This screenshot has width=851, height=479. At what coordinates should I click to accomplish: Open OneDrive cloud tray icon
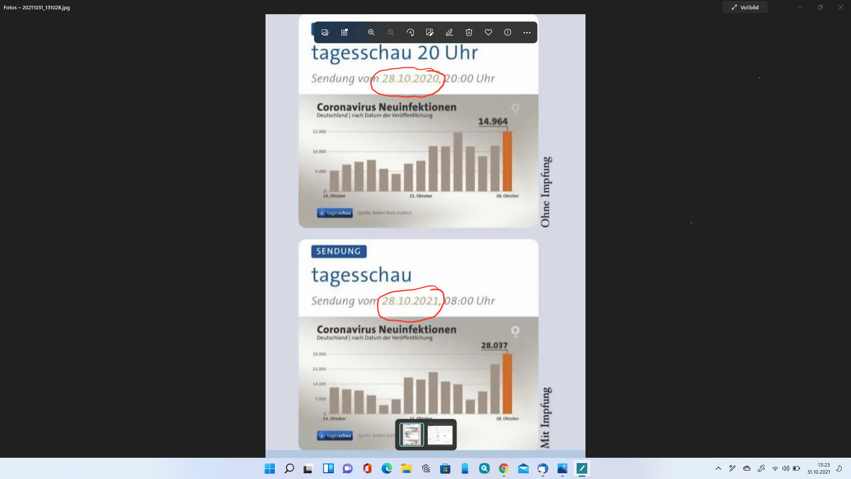[x=747, y=468]
